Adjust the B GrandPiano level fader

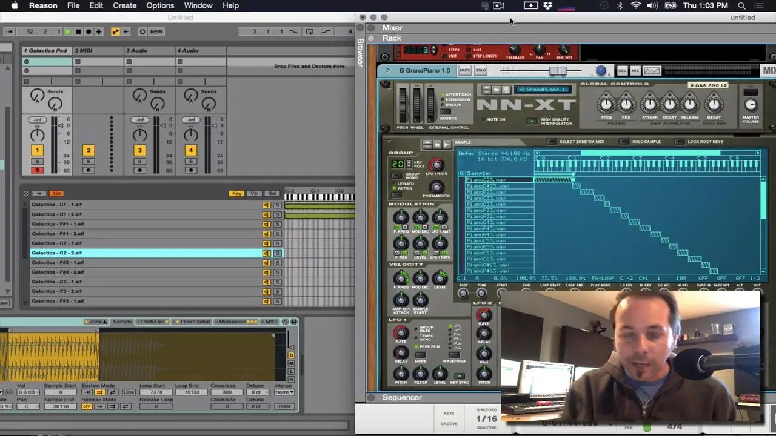[558, 71]
